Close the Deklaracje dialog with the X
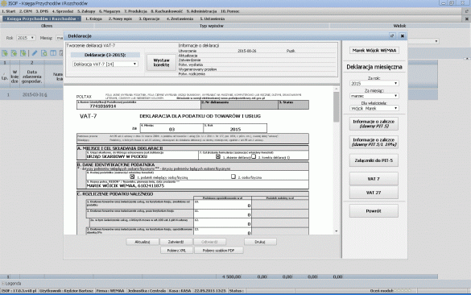Screen dimensions: 471x295 (x=403, y=35)
